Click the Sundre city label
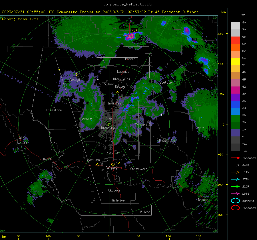The image size is (257, 240). point(87,118)
